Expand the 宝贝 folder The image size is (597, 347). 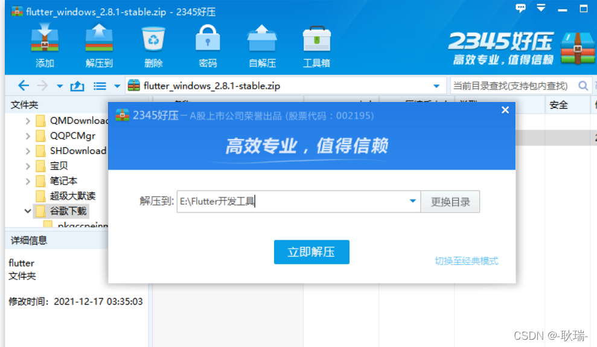click(x=27, y=166)
